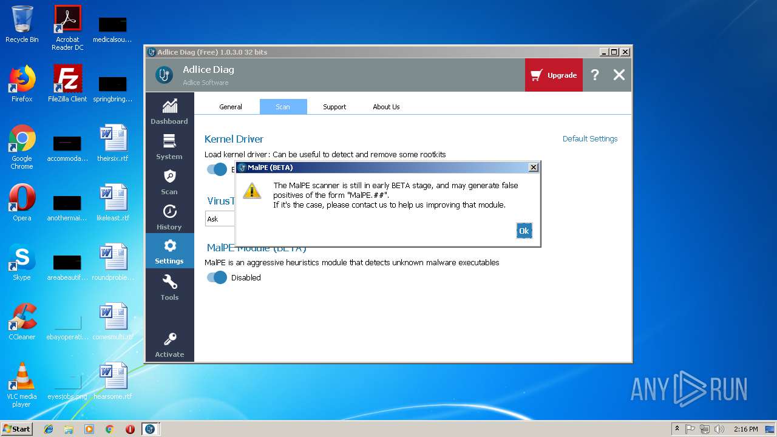This screenshot has height=437, width=777.
Task: Click the Start button
Action: (17, 429)
